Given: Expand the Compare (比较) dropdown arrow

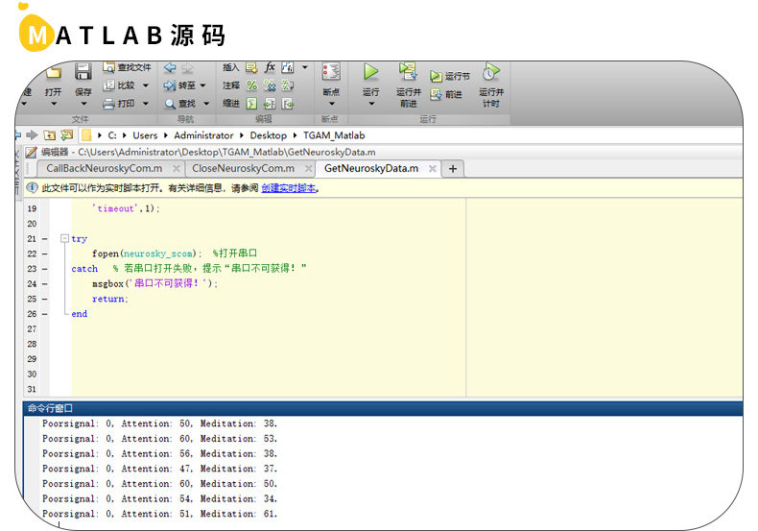Looking at the screenshot, I should pos(146,85).
